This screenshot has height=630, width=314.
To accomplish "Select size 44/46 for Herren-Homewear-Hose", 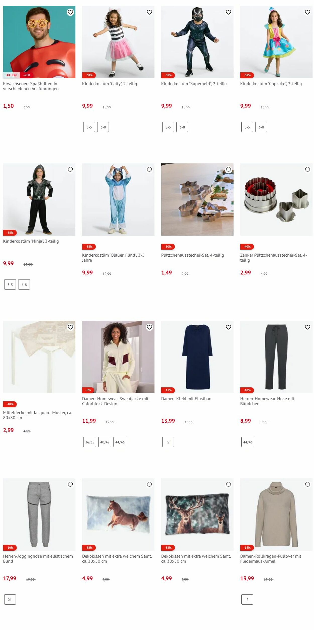I will [248, 442].
